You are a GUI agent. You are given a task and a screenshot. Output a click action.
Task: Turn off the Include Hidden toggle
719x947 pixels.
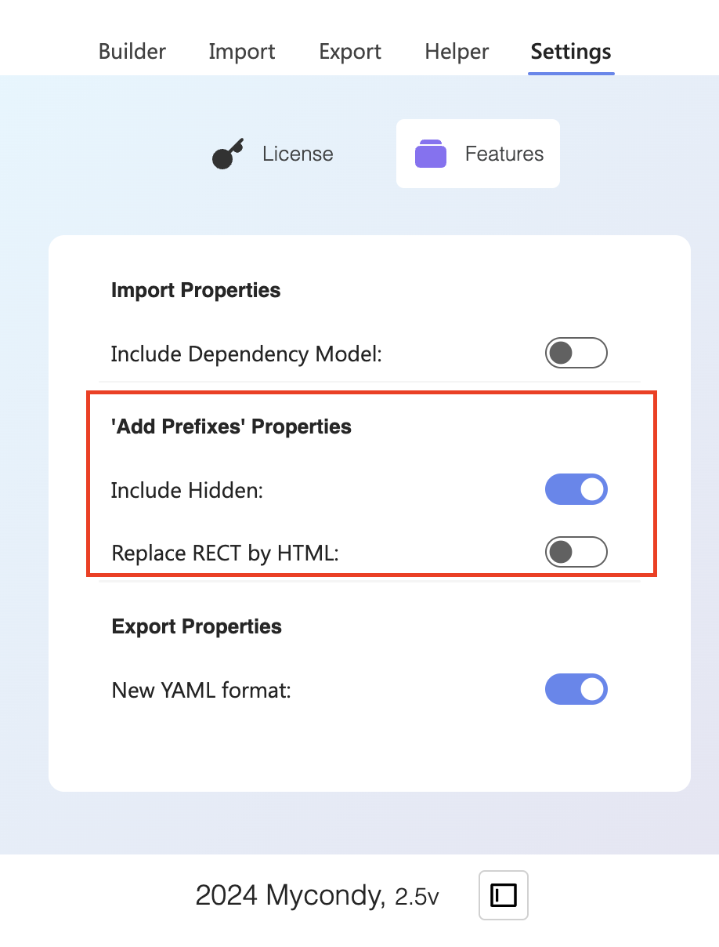pos(576,490)
